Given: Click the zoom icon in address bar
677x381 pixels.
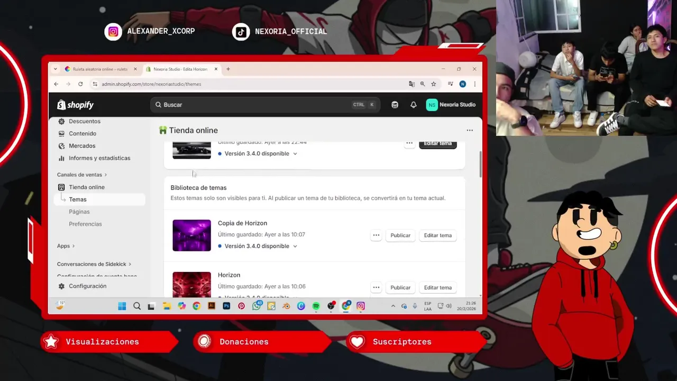Looking at the screenshot, I should coord(423,84).
